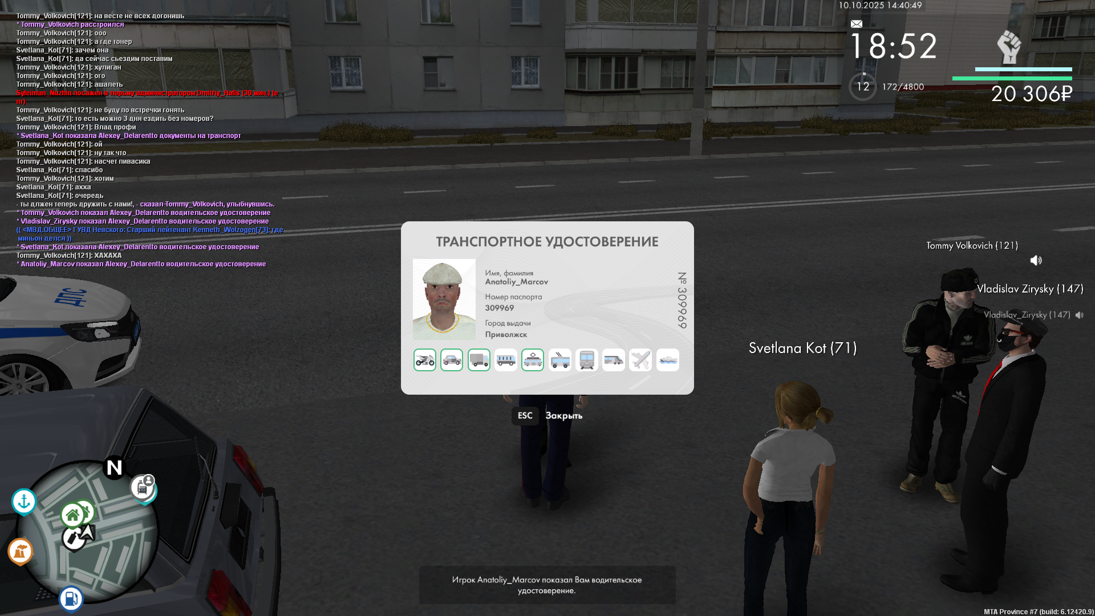Click the Закрыть close label
This screenshot has height=616, width=1095.
point(563,416)
